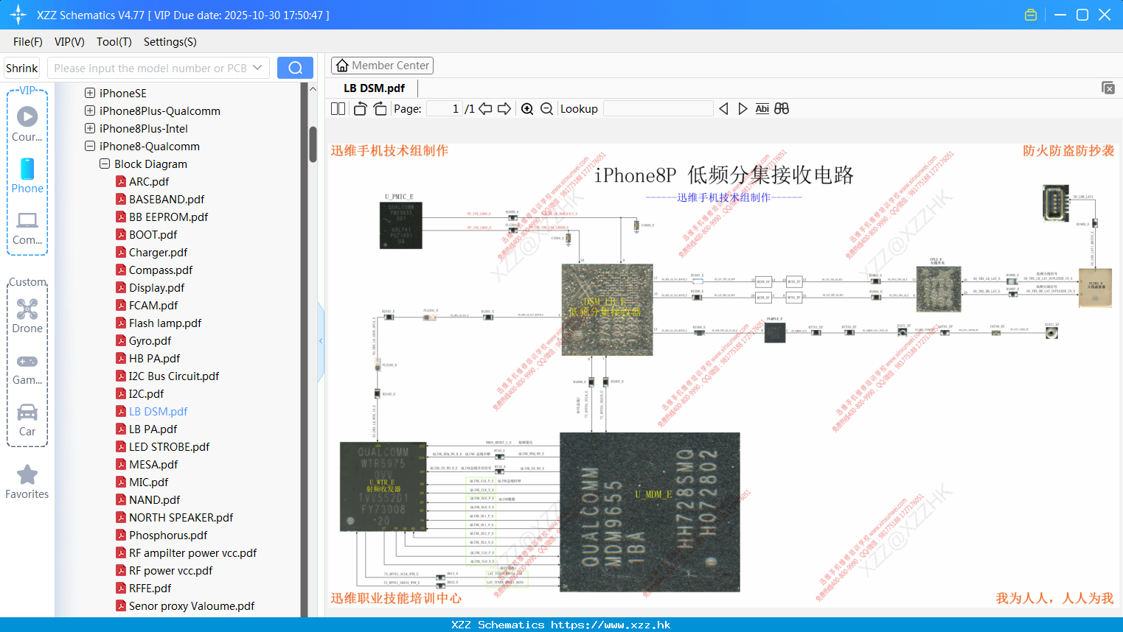Toggle the Abi whole-word match icon
Image resolution: width=1123 pixels, height=632 pixels.
[762, 109]
